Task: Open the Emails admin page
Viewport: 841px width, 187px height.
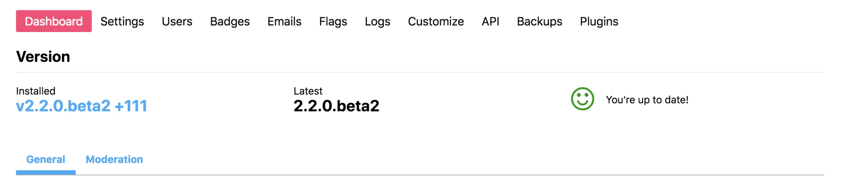Action: [284, 21]
